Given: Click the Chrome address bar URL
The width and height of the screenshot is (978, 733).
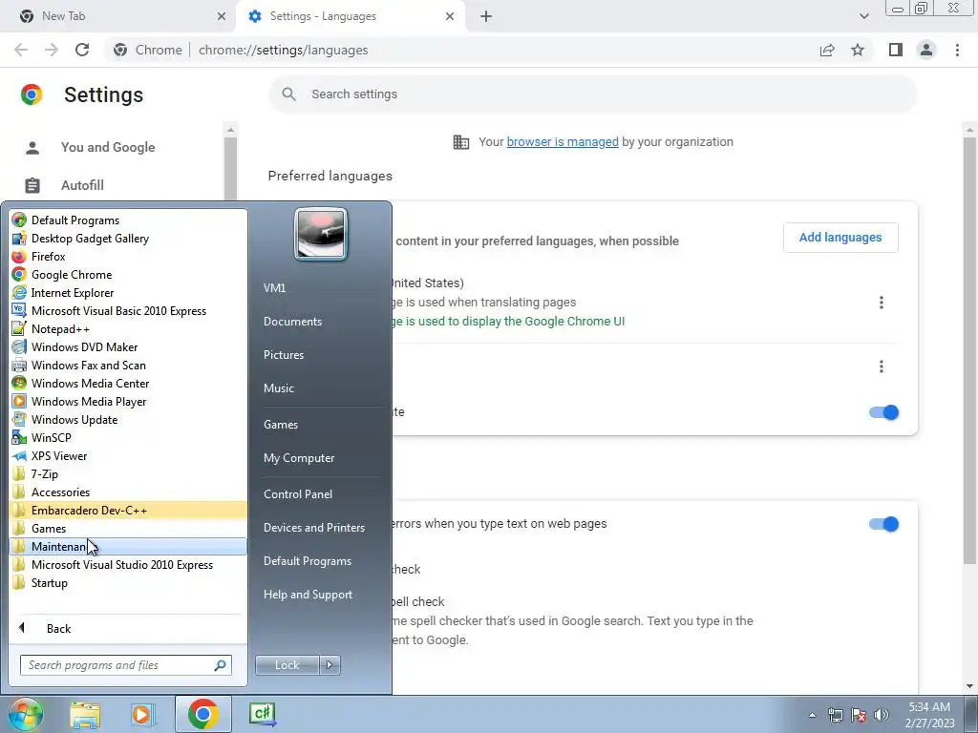Looking at the screenshot, I should point(283,50).
